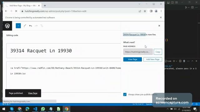Show hidden system tray icons
Image resolution: width=200 pixels, height=112 pixels.
[167, 109]
